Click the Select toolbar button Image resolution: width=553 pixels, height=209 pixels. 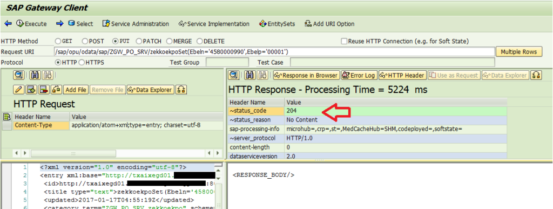(81, 24)
